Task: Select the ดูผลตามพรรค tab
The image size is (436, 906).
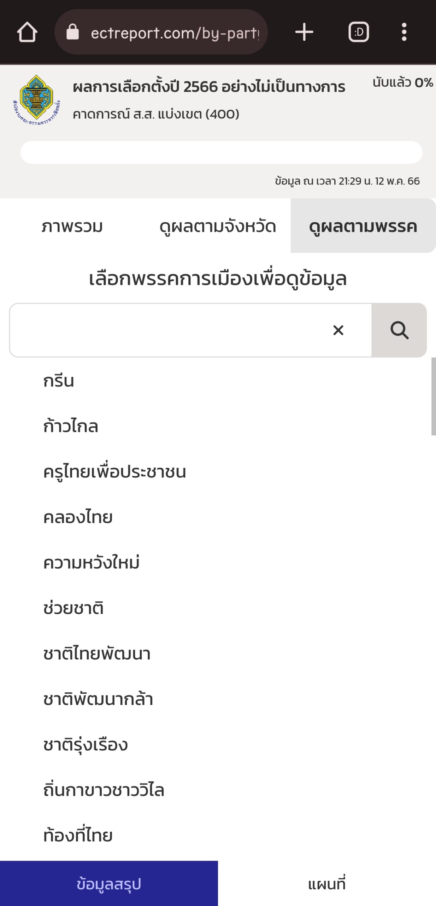Action: (363, 226)
